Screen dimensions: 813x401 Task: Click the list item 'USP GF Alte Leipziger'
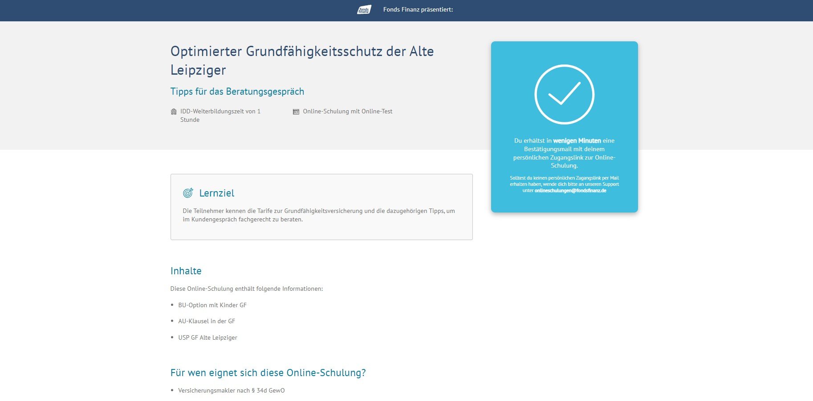pyautogui.click(x=208, y=337)
